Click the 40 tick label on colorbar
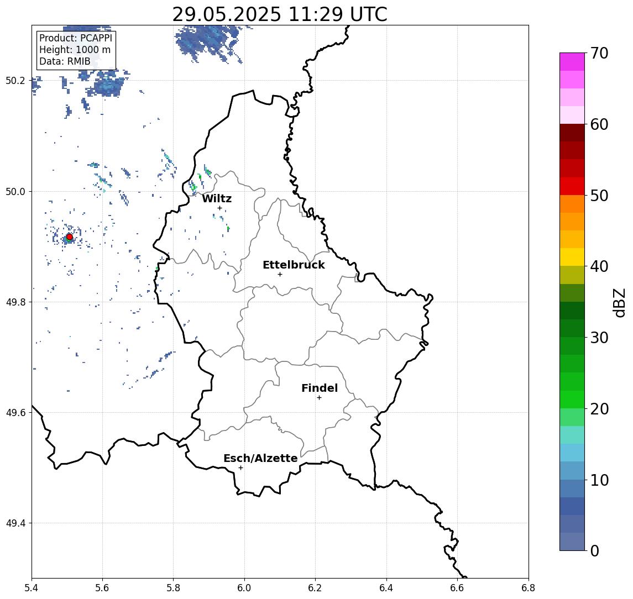633x599 pixels. [x=599, y=266]
